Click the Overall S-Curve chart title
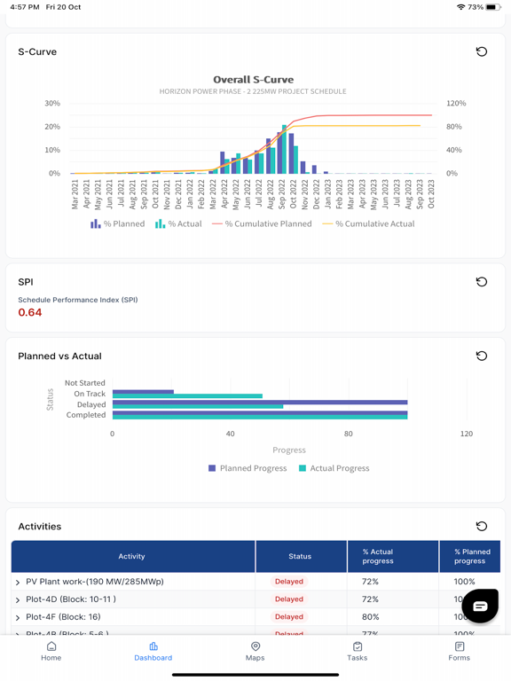 [x=254, y=80]
